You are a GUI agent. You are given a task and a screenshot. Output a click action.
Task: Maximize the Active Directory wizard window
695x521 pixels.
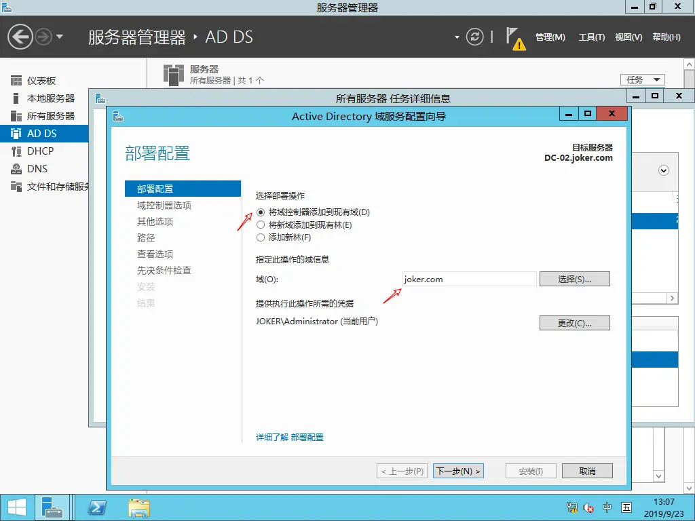pos(587,114)
